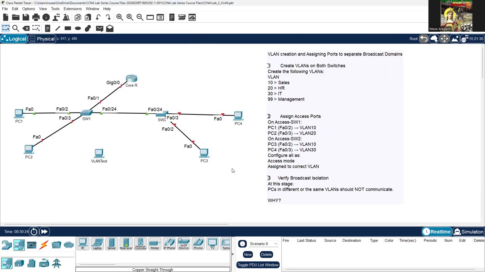Open the Extensions menu
The height and width of the screenshot is (272, 485).
72,9
